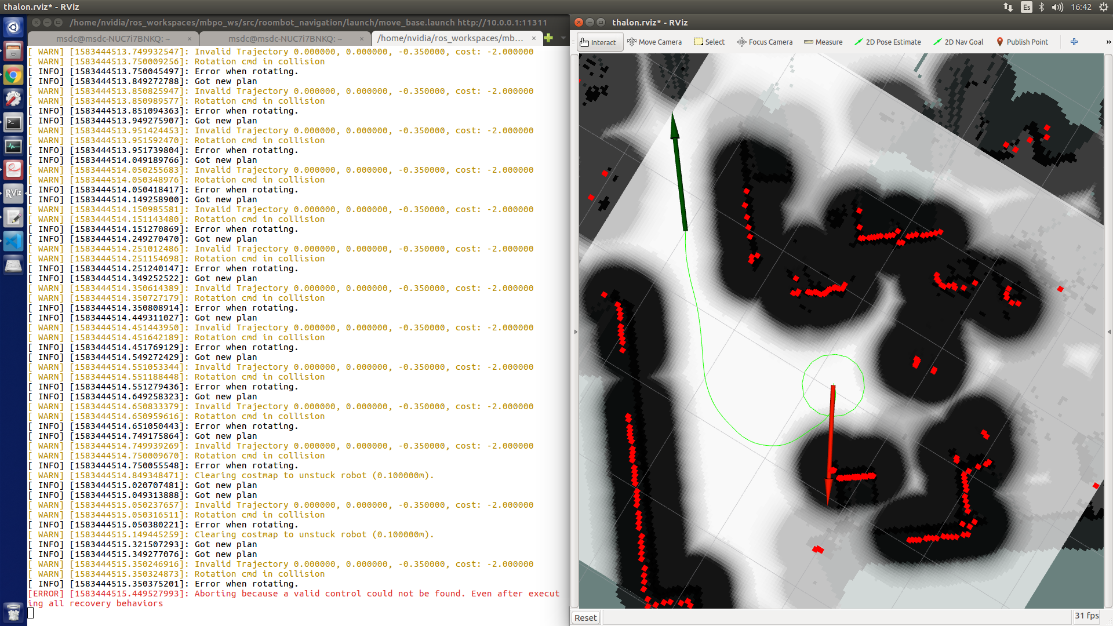Click the blue plus add-tool icon
This screenshot has height=626, width=1113.
[1074, 42]
